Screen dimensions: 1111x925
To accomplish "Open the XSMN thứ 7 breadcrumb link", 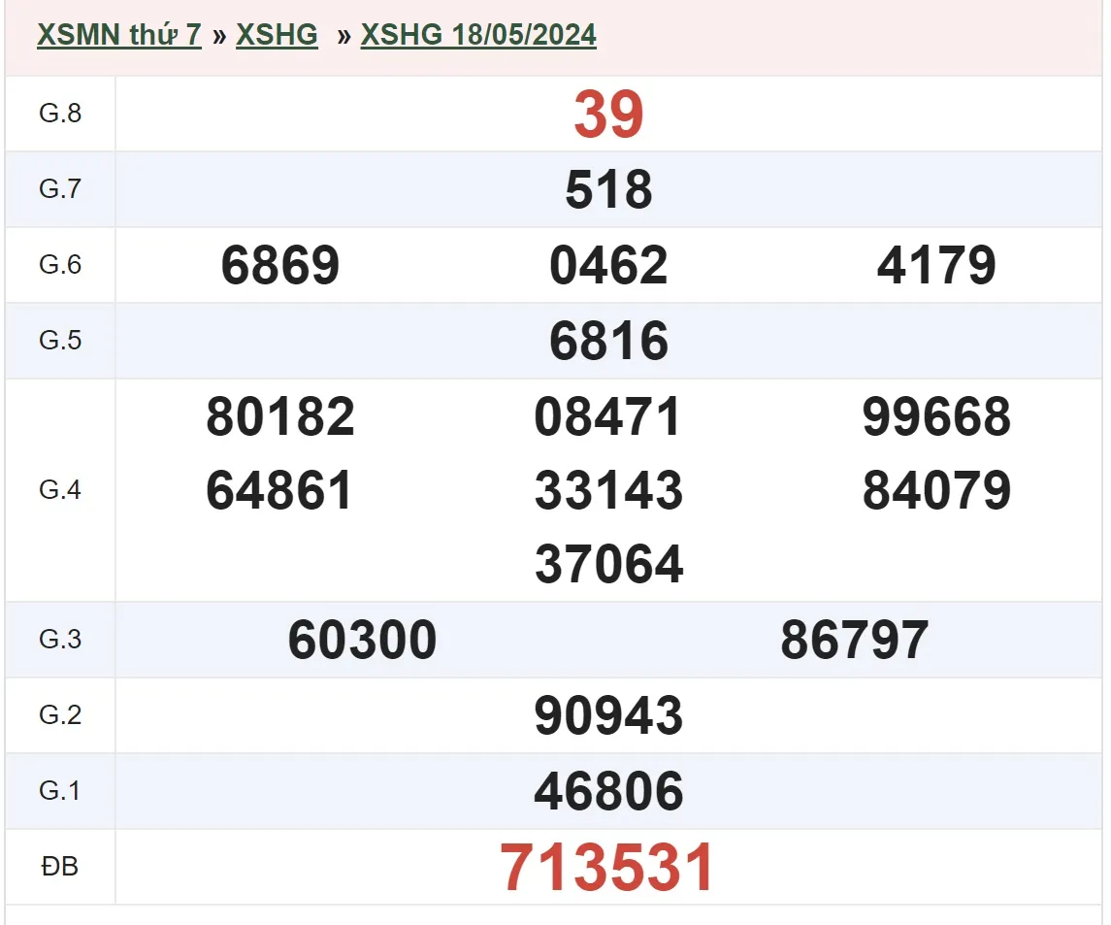I will click(118, 35).
